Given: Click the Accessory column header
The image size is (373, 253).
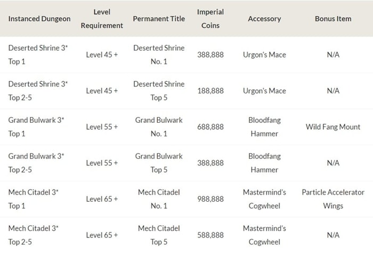Looking at the screenshot, I should 264,19.
